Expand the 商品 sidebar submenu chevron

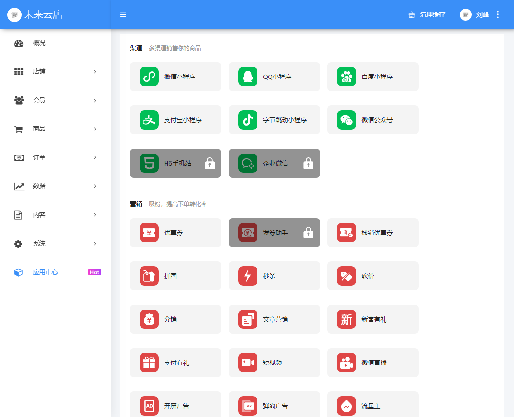click(x=95, y=129)
